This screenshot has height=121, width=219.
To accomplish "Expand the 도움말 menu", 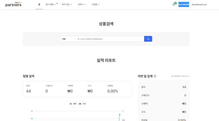I will 95,4.
